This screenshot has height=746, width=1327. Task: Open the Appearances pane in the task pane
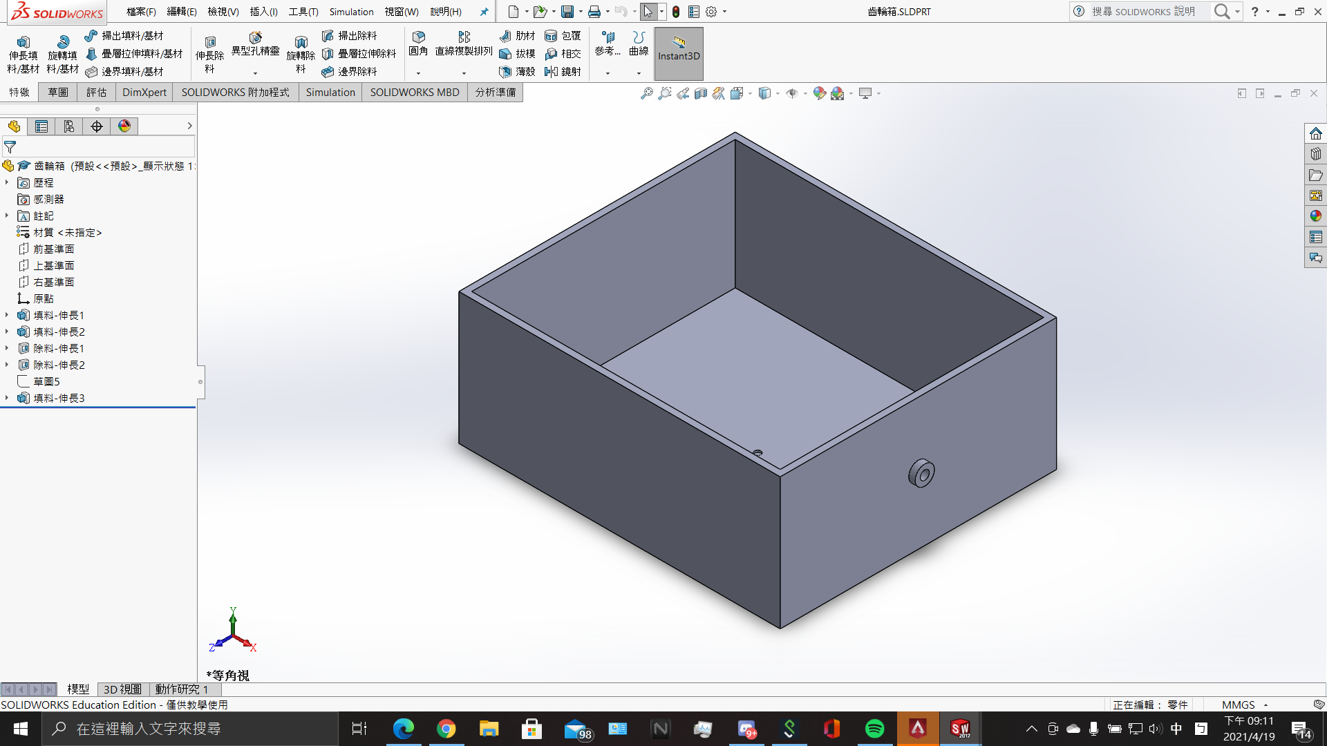coord(1315,216)
